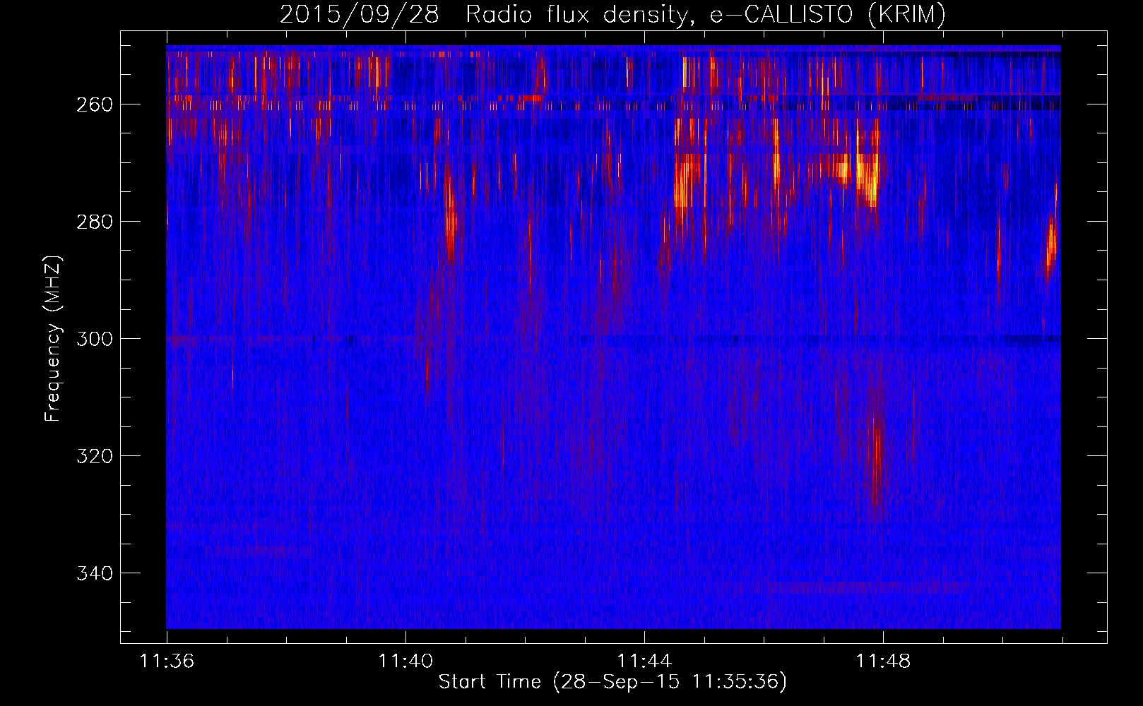Select the 340 frequency tick label

coord(95,573)
